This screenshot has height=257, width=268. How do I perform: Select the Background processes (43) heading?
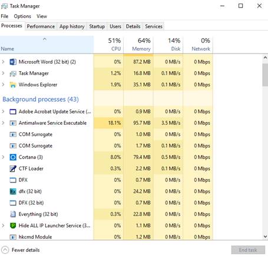41,99
